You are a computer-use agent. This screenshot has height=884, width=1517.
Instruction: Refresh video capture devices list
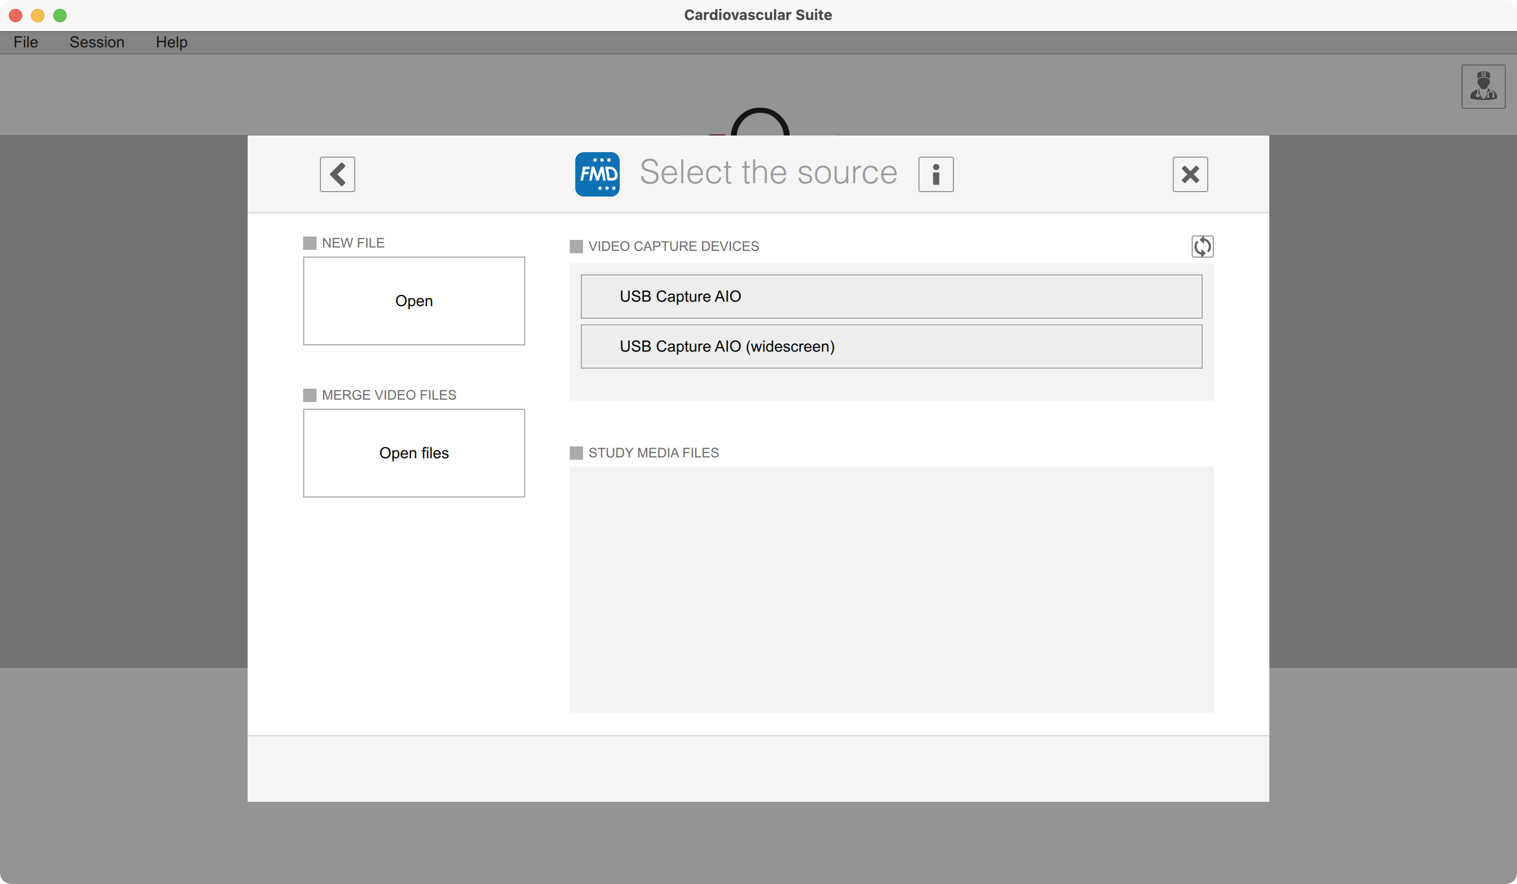point(1202,247)
